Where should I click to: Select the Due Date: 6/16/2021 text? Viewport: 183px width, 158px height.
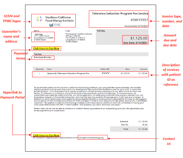click(x=136, y=43)
